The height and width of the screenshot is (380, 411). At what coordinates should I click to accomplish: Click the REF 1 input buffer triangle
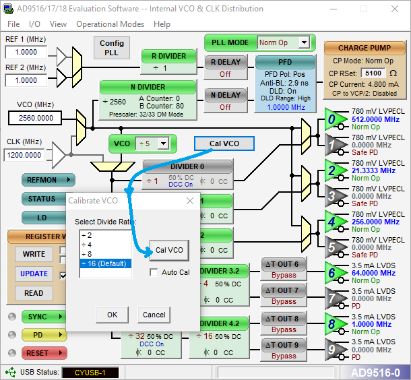[61, 56]
